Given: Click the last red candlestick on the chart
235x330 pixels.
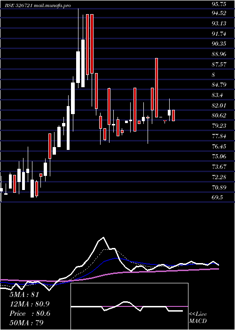Looking at the screenshot, I should (x=173, y=115).
